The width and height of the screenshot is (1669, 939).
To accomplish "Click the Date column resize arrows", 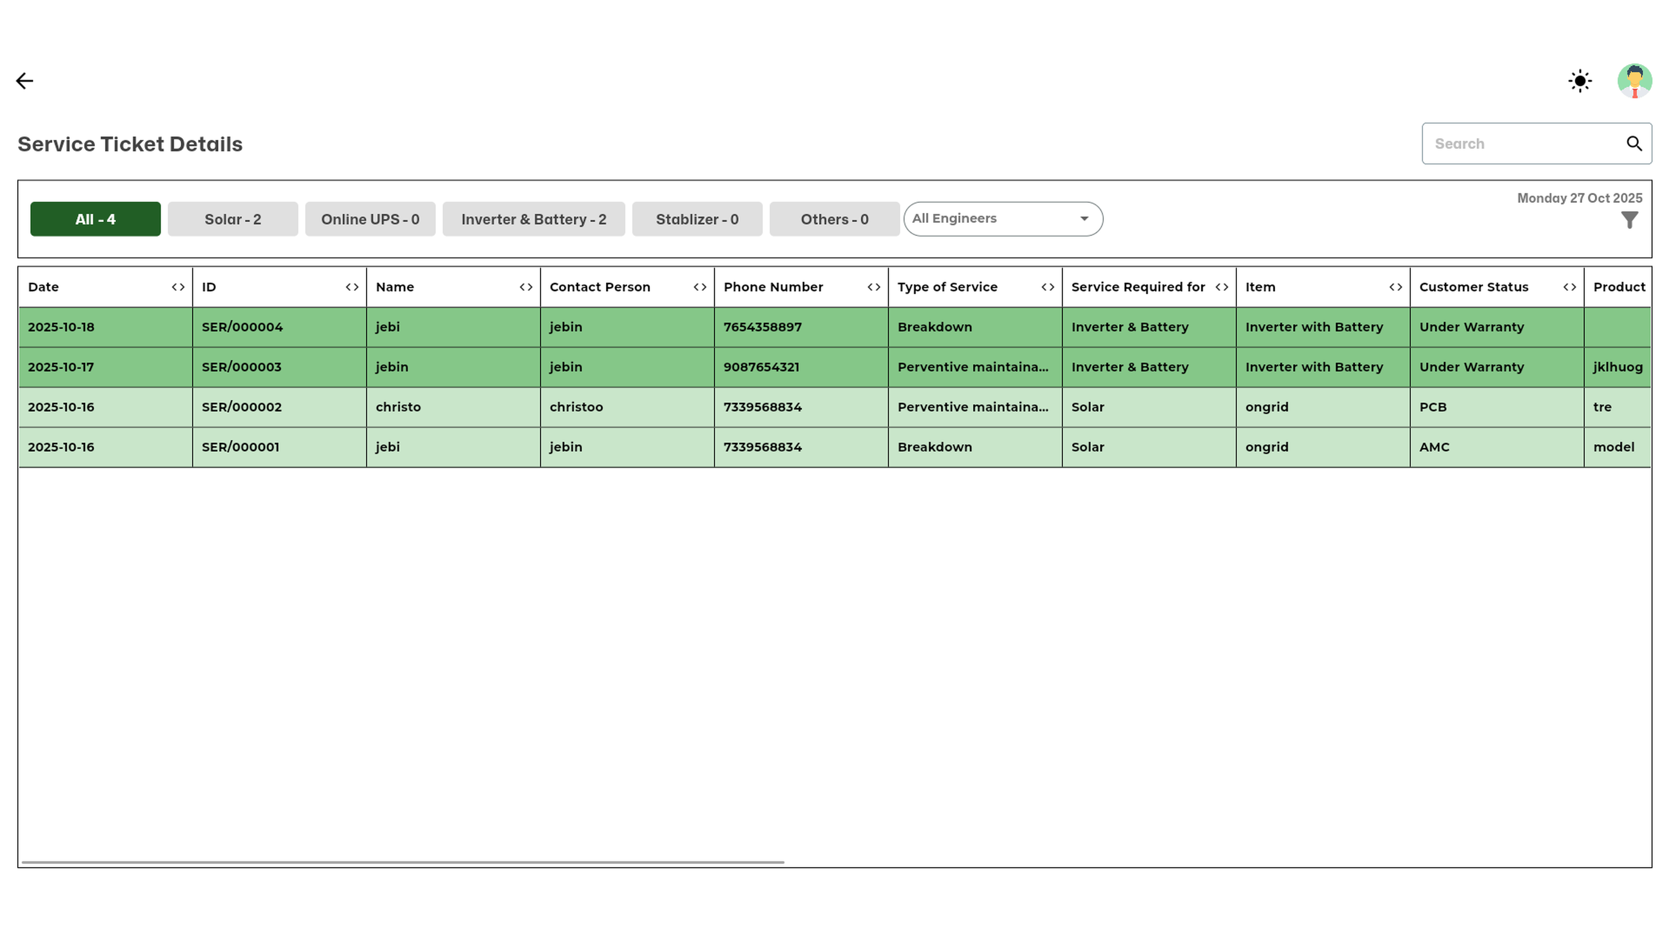I will click(178, 287).
